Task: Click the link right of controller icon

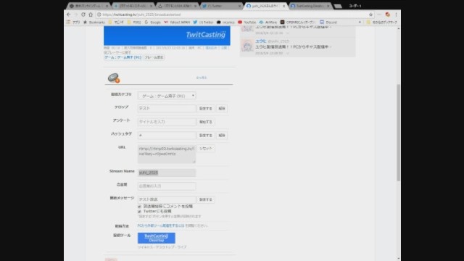Action: pyautogui.click(x=202, y=78)
